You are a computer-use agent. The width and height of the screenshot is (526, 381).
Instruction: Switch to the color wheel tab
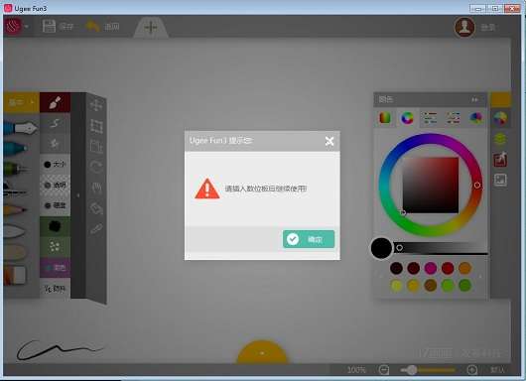pos(407,118)
